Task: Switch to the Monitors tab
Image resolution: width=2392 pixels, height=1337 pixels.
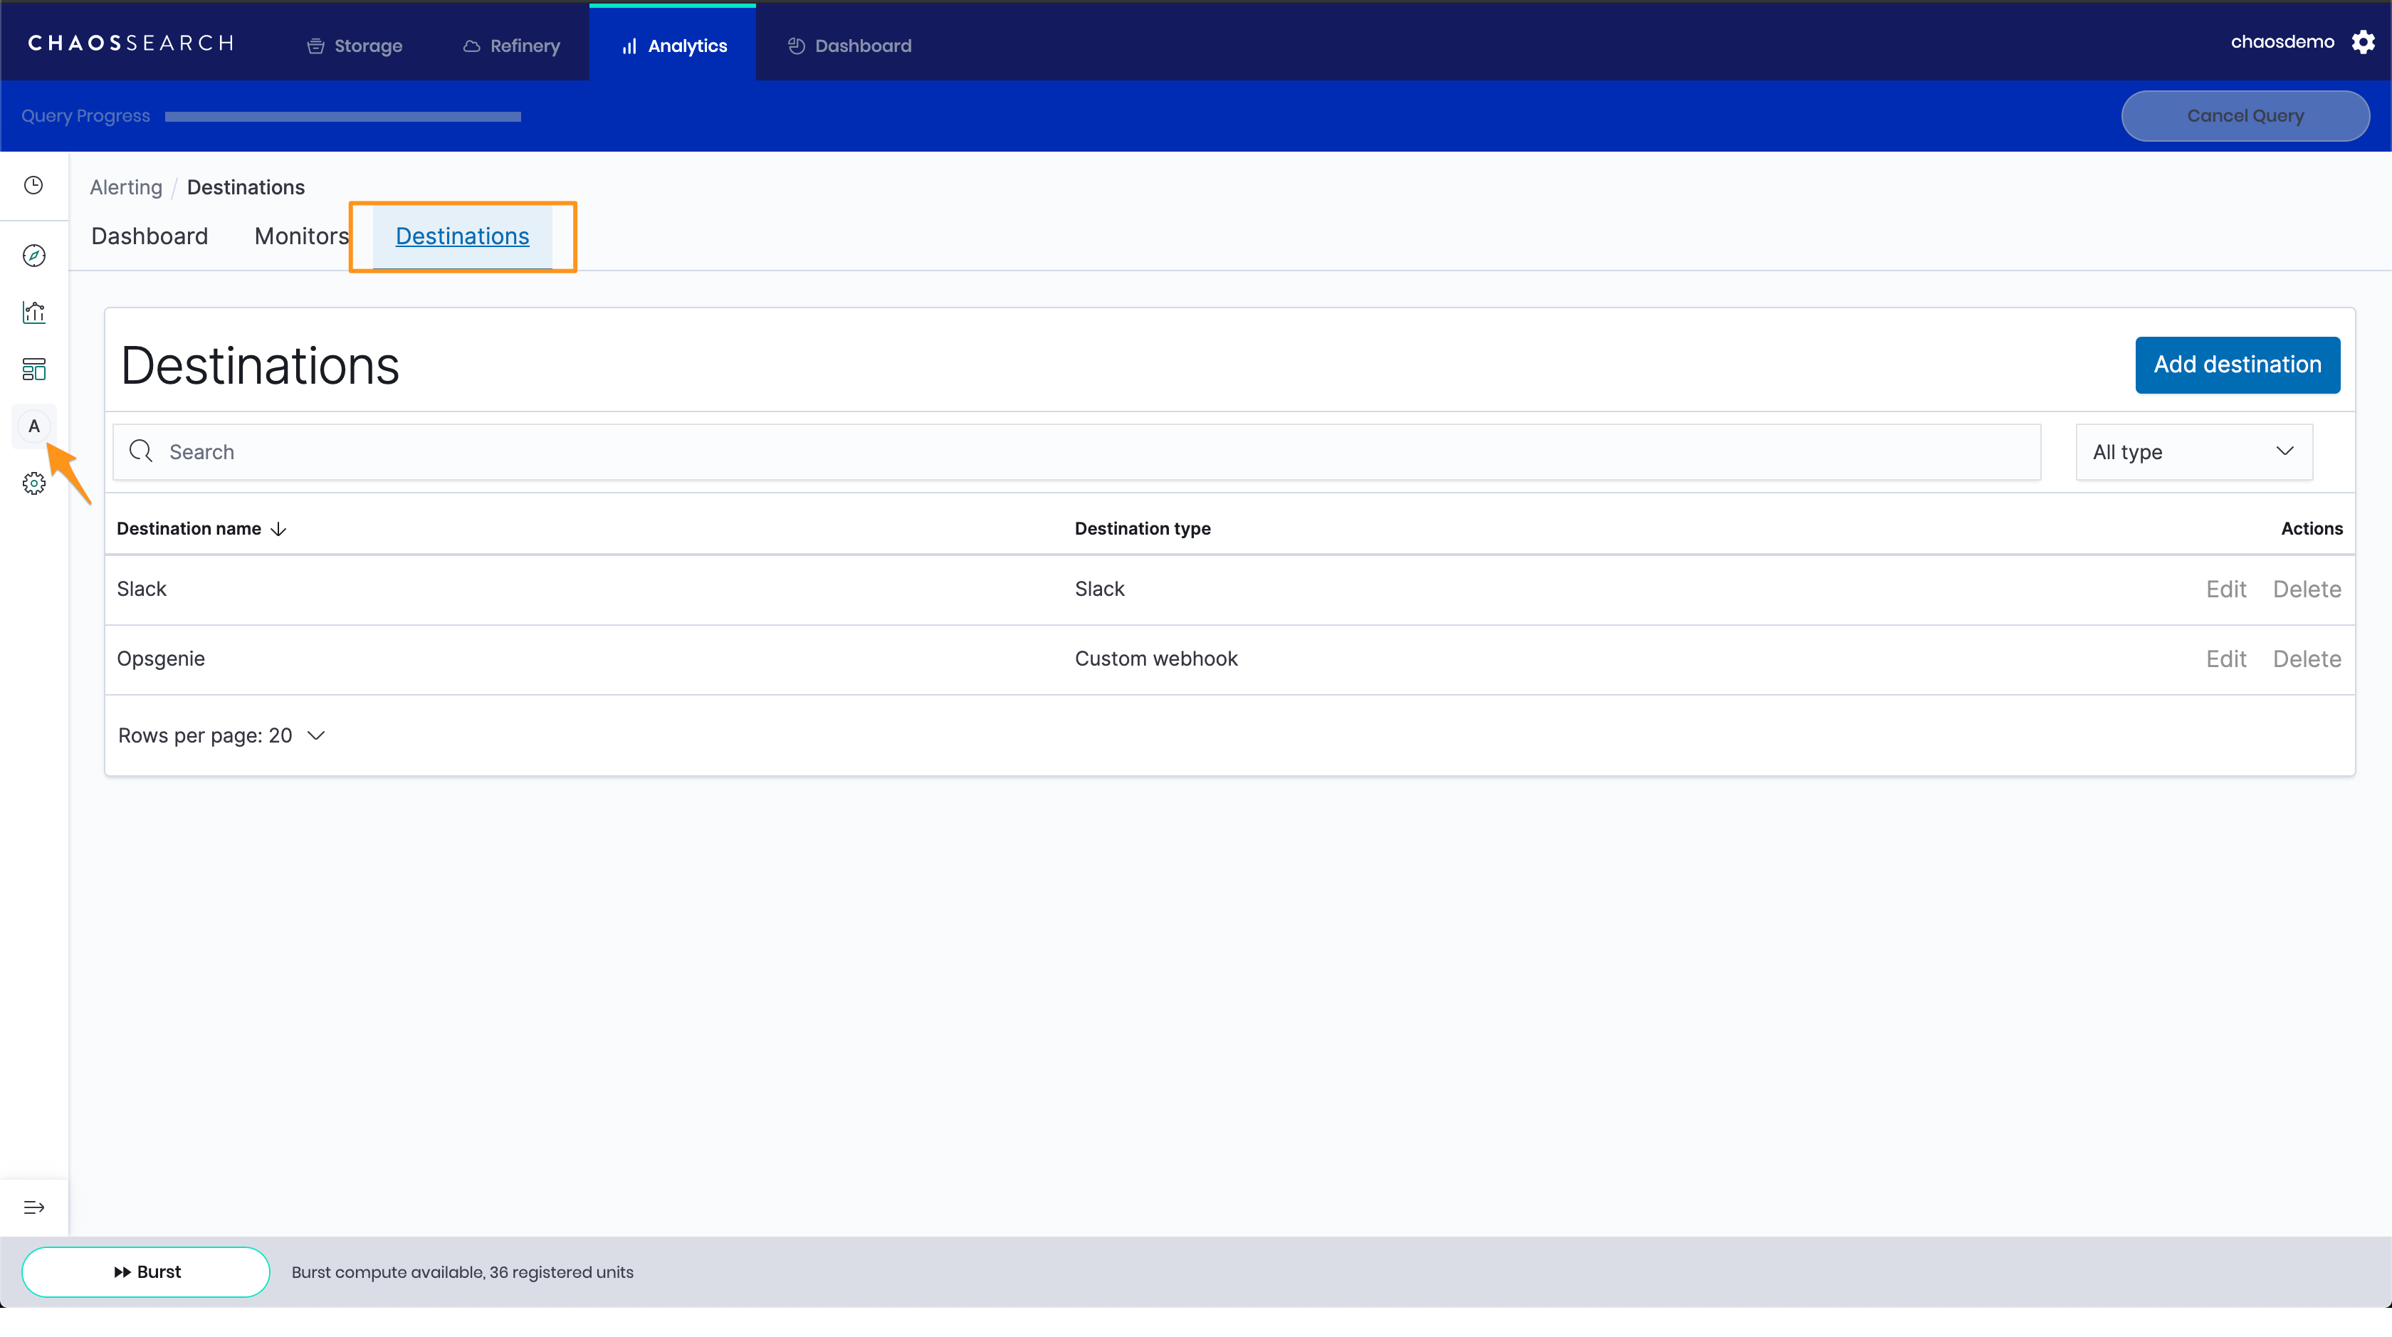Action: click(301, 237)
